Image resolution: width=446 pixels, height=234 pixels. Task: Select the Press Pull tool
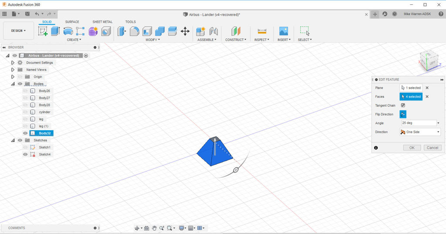click(122, 31)
